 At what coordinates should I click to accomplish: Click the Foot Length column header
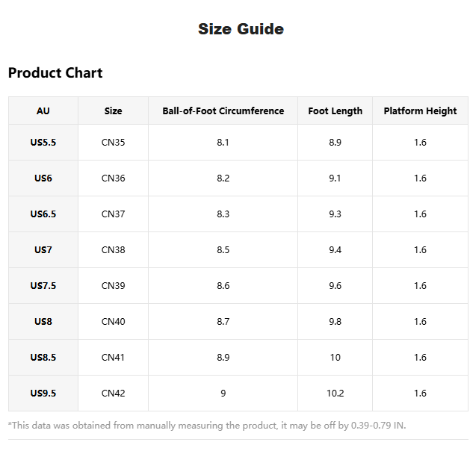335,111
